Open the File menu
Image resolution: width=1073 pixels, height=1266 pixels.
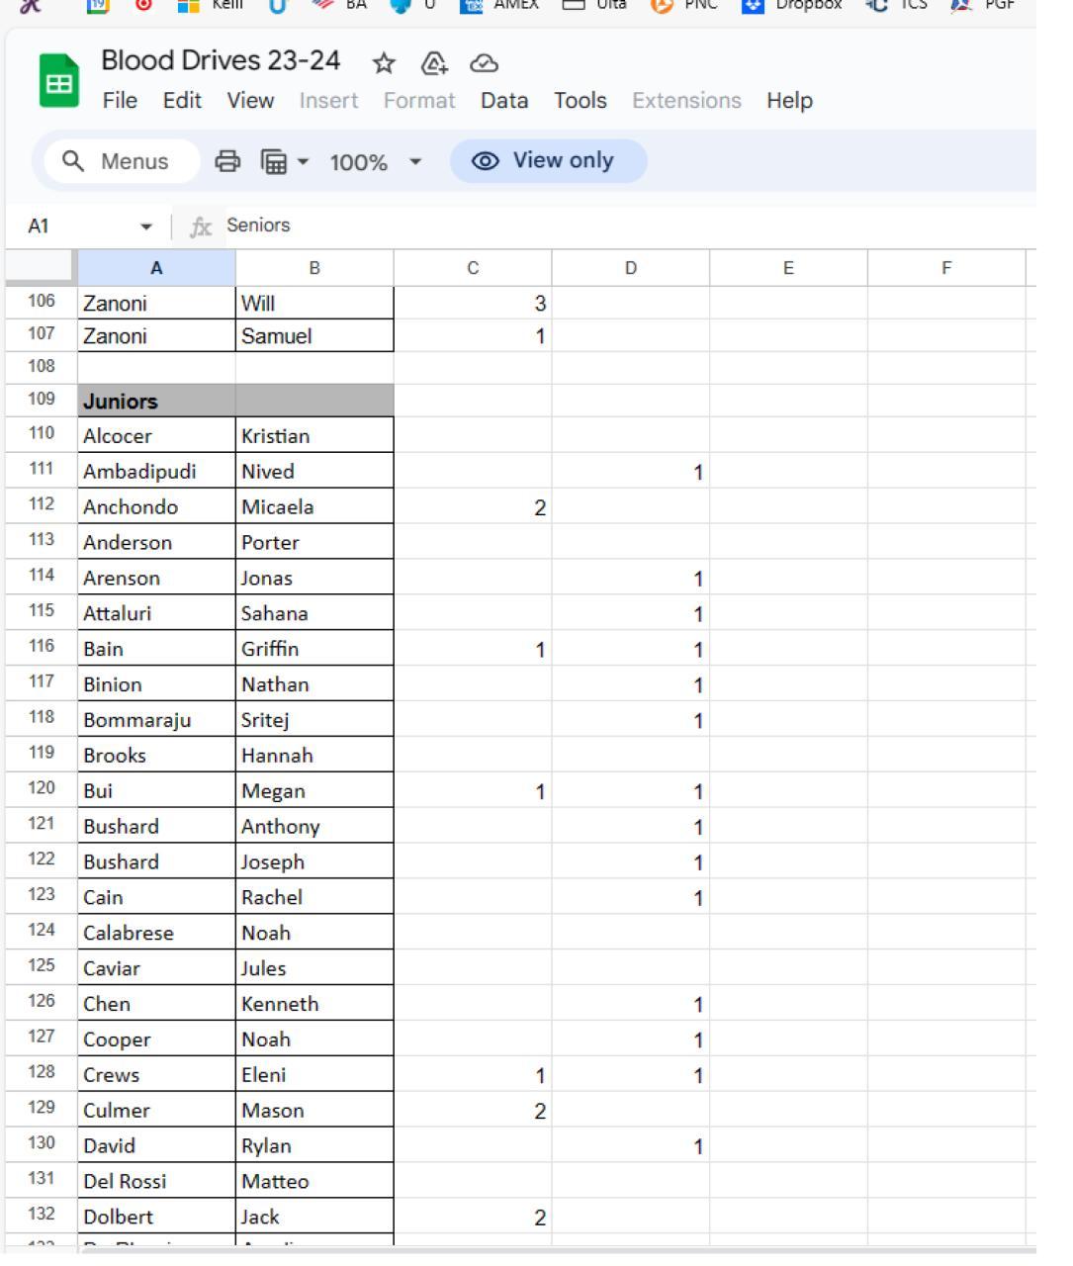coord(120,101)
